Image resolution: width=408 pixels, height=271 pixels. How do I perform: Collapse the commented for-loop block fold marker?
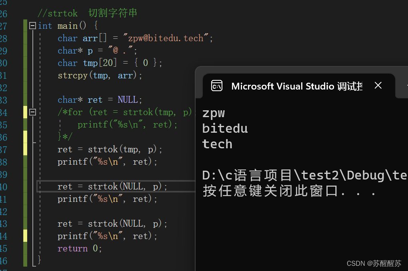[32, 112]
